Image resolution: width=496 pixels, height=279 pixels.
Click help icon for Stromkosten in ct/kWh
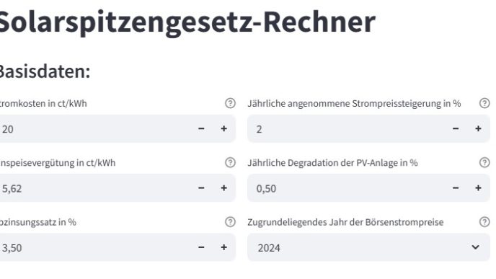click(x=230, y=103)
